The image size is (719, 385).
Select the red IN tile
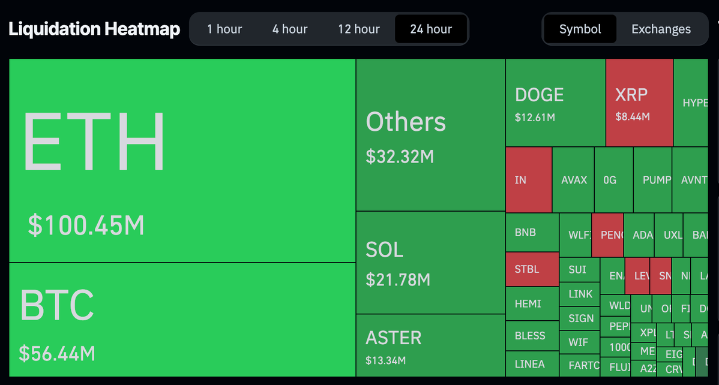[x=528, y=180]
